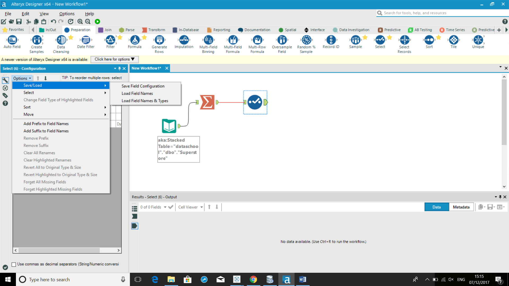Click 'Click here for options' update button
This screenshot has height=286, width=509.
tap(114, 59)
